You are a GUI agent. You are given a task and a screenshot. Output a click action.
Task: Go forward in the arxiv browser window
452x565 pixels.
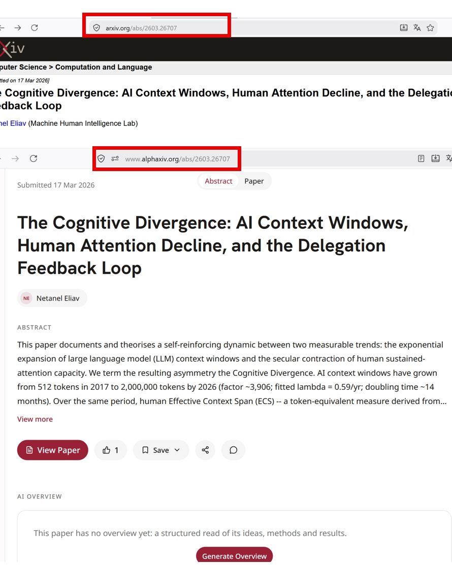click(x=18, y=28)
